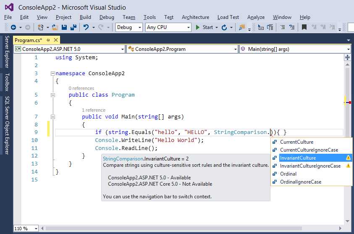354x234 pixels.
Task: Click the greyed Navigate Forward icon
Action: (x=28, y=27)
